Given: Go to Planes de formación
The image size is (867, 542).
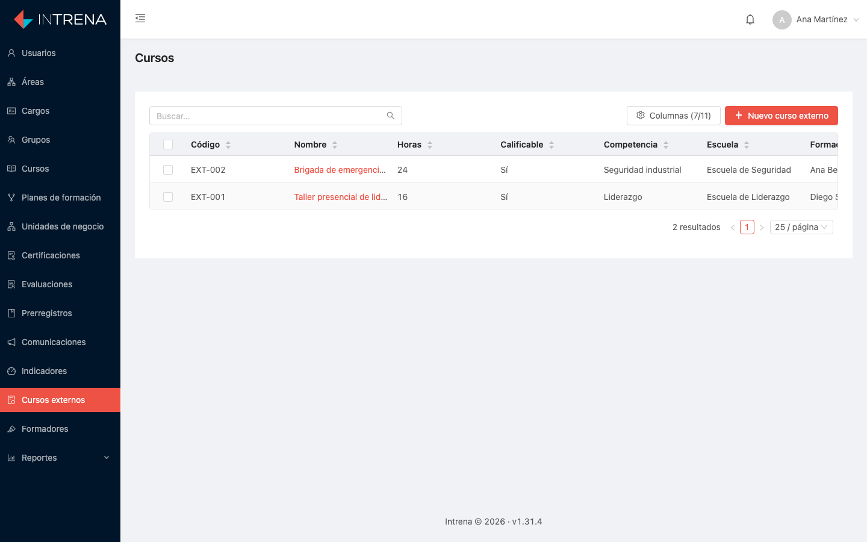Looking at the screenshot, I should pyautogui.click(x=60, y=198).
